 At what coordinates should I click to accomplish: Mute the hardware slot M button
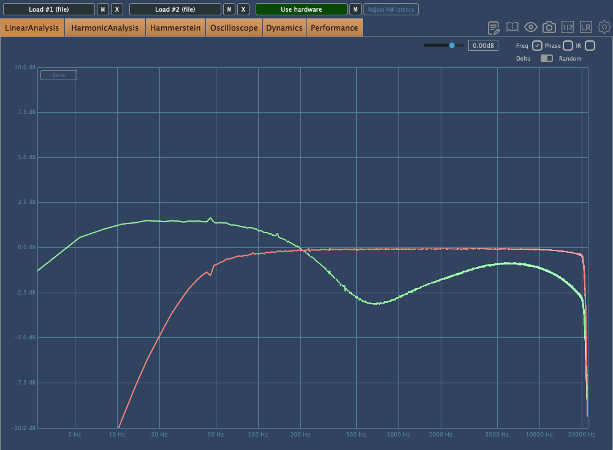[355, 9]
